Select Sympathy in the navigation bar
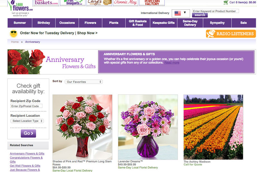Viewport: 257px width, 172px height. (217, 23)
